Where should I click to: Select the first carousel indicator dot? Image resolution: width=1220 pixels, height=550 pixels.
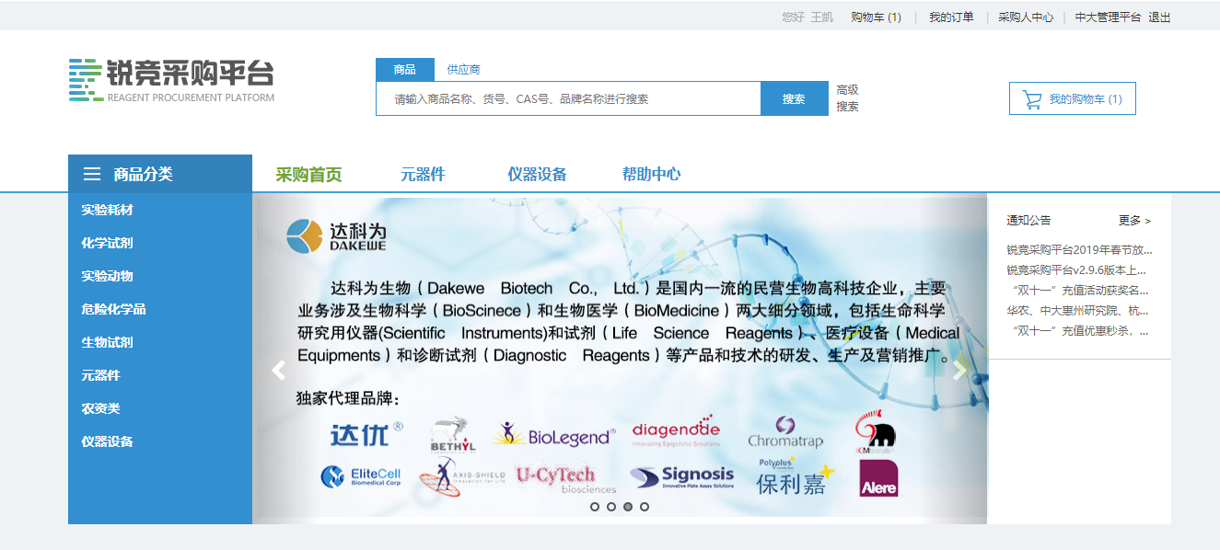[595, 507]
